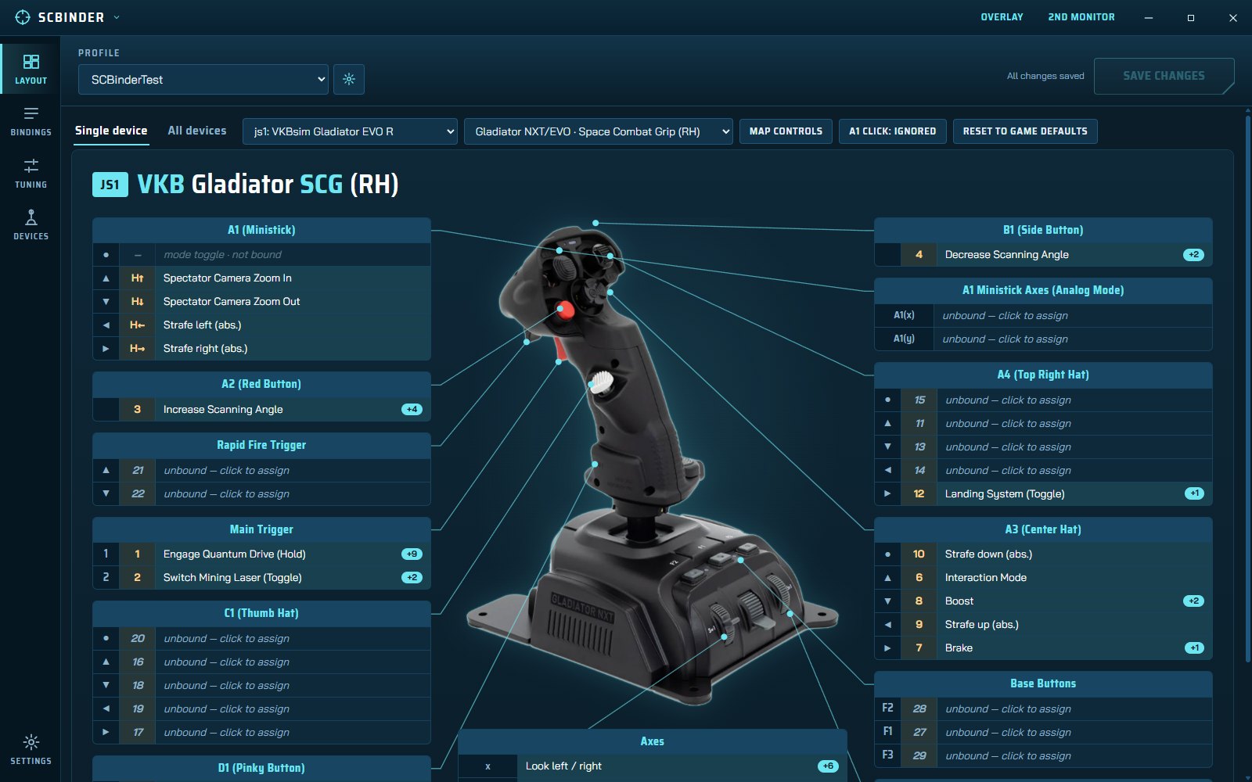The image size is (1252, 782).
Task: Click the +2 badge on Switch Mining Laser
Action: 412,577
